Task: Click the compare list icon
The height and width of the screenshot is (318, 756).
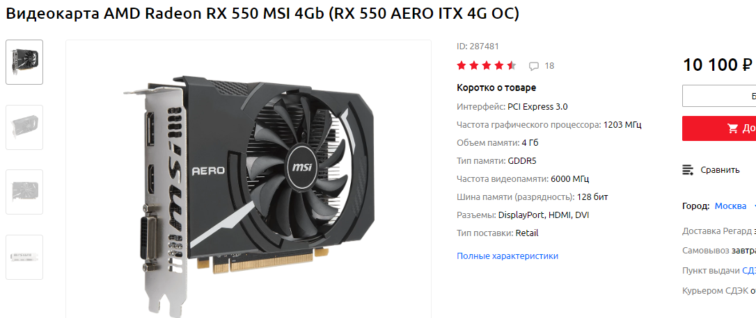Action: click(x=688, y=170)
